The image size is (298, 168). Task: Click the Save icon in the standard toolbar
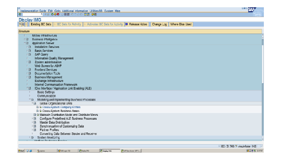click(x=48, y=14)
